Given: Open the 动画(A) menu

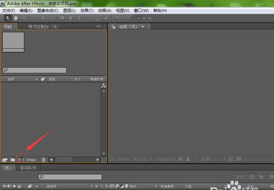Looking at the screenshot, I should (105, 11).
